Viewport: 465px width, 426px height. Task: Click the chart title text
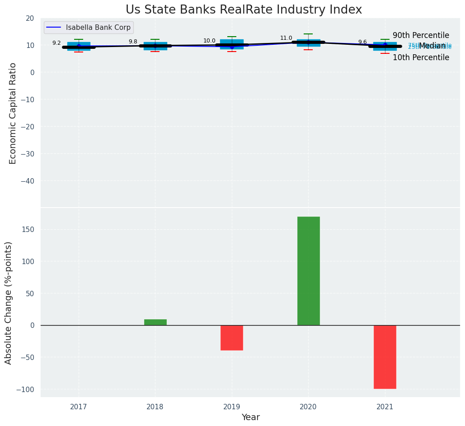(244, 9)
